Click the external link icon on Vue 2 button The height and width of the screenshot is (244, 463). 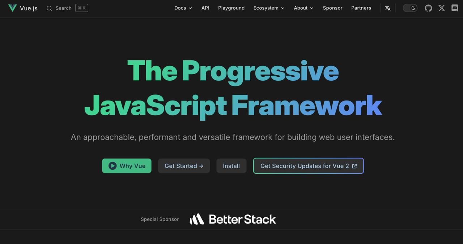pyautogui.click(x=354, y=166)
